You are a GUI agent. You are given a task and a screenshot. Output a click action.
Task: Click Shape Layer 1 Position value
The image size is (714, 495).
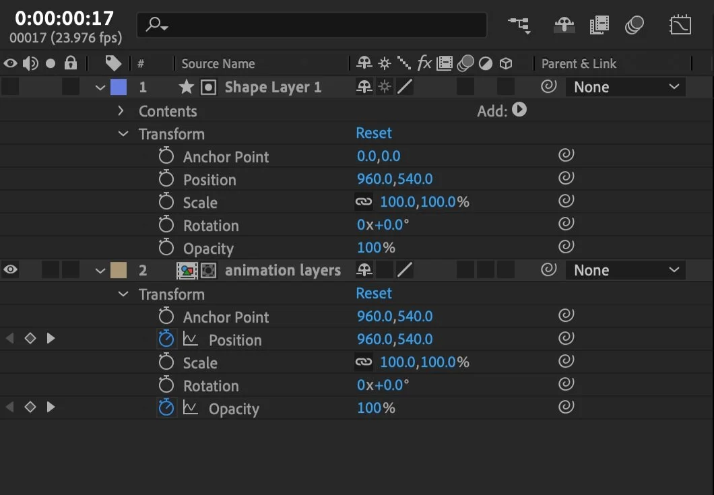pos(394,179)
